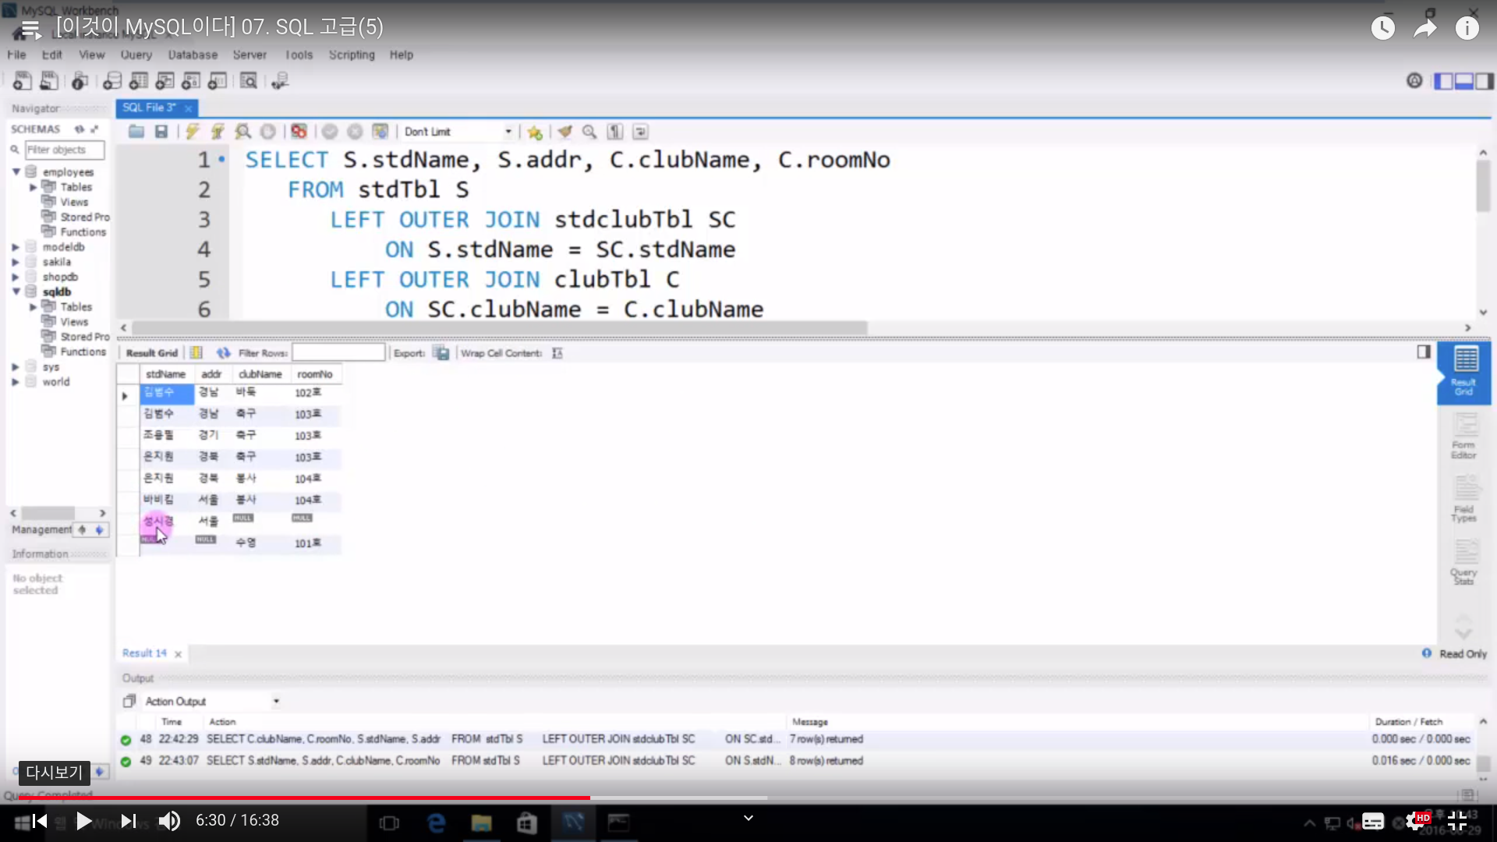Execute query with lightning bolt icon
The width and height of the screenshot is (1497, 842).
tap(192, 132)
